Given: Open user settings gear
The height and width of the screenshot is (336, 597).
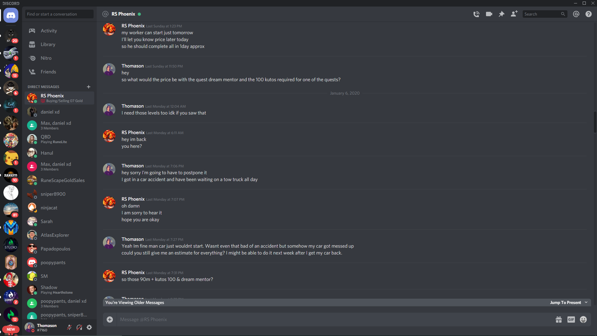Looking at the screenshot, I should (89, 327).
